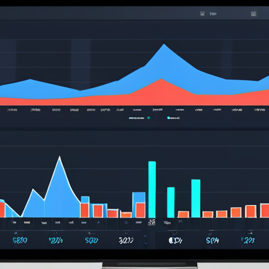Click the tall white-outlined blue peak in the lower chart
The height and width of the screenshot is (269, 269).
(x=60, y=157)
